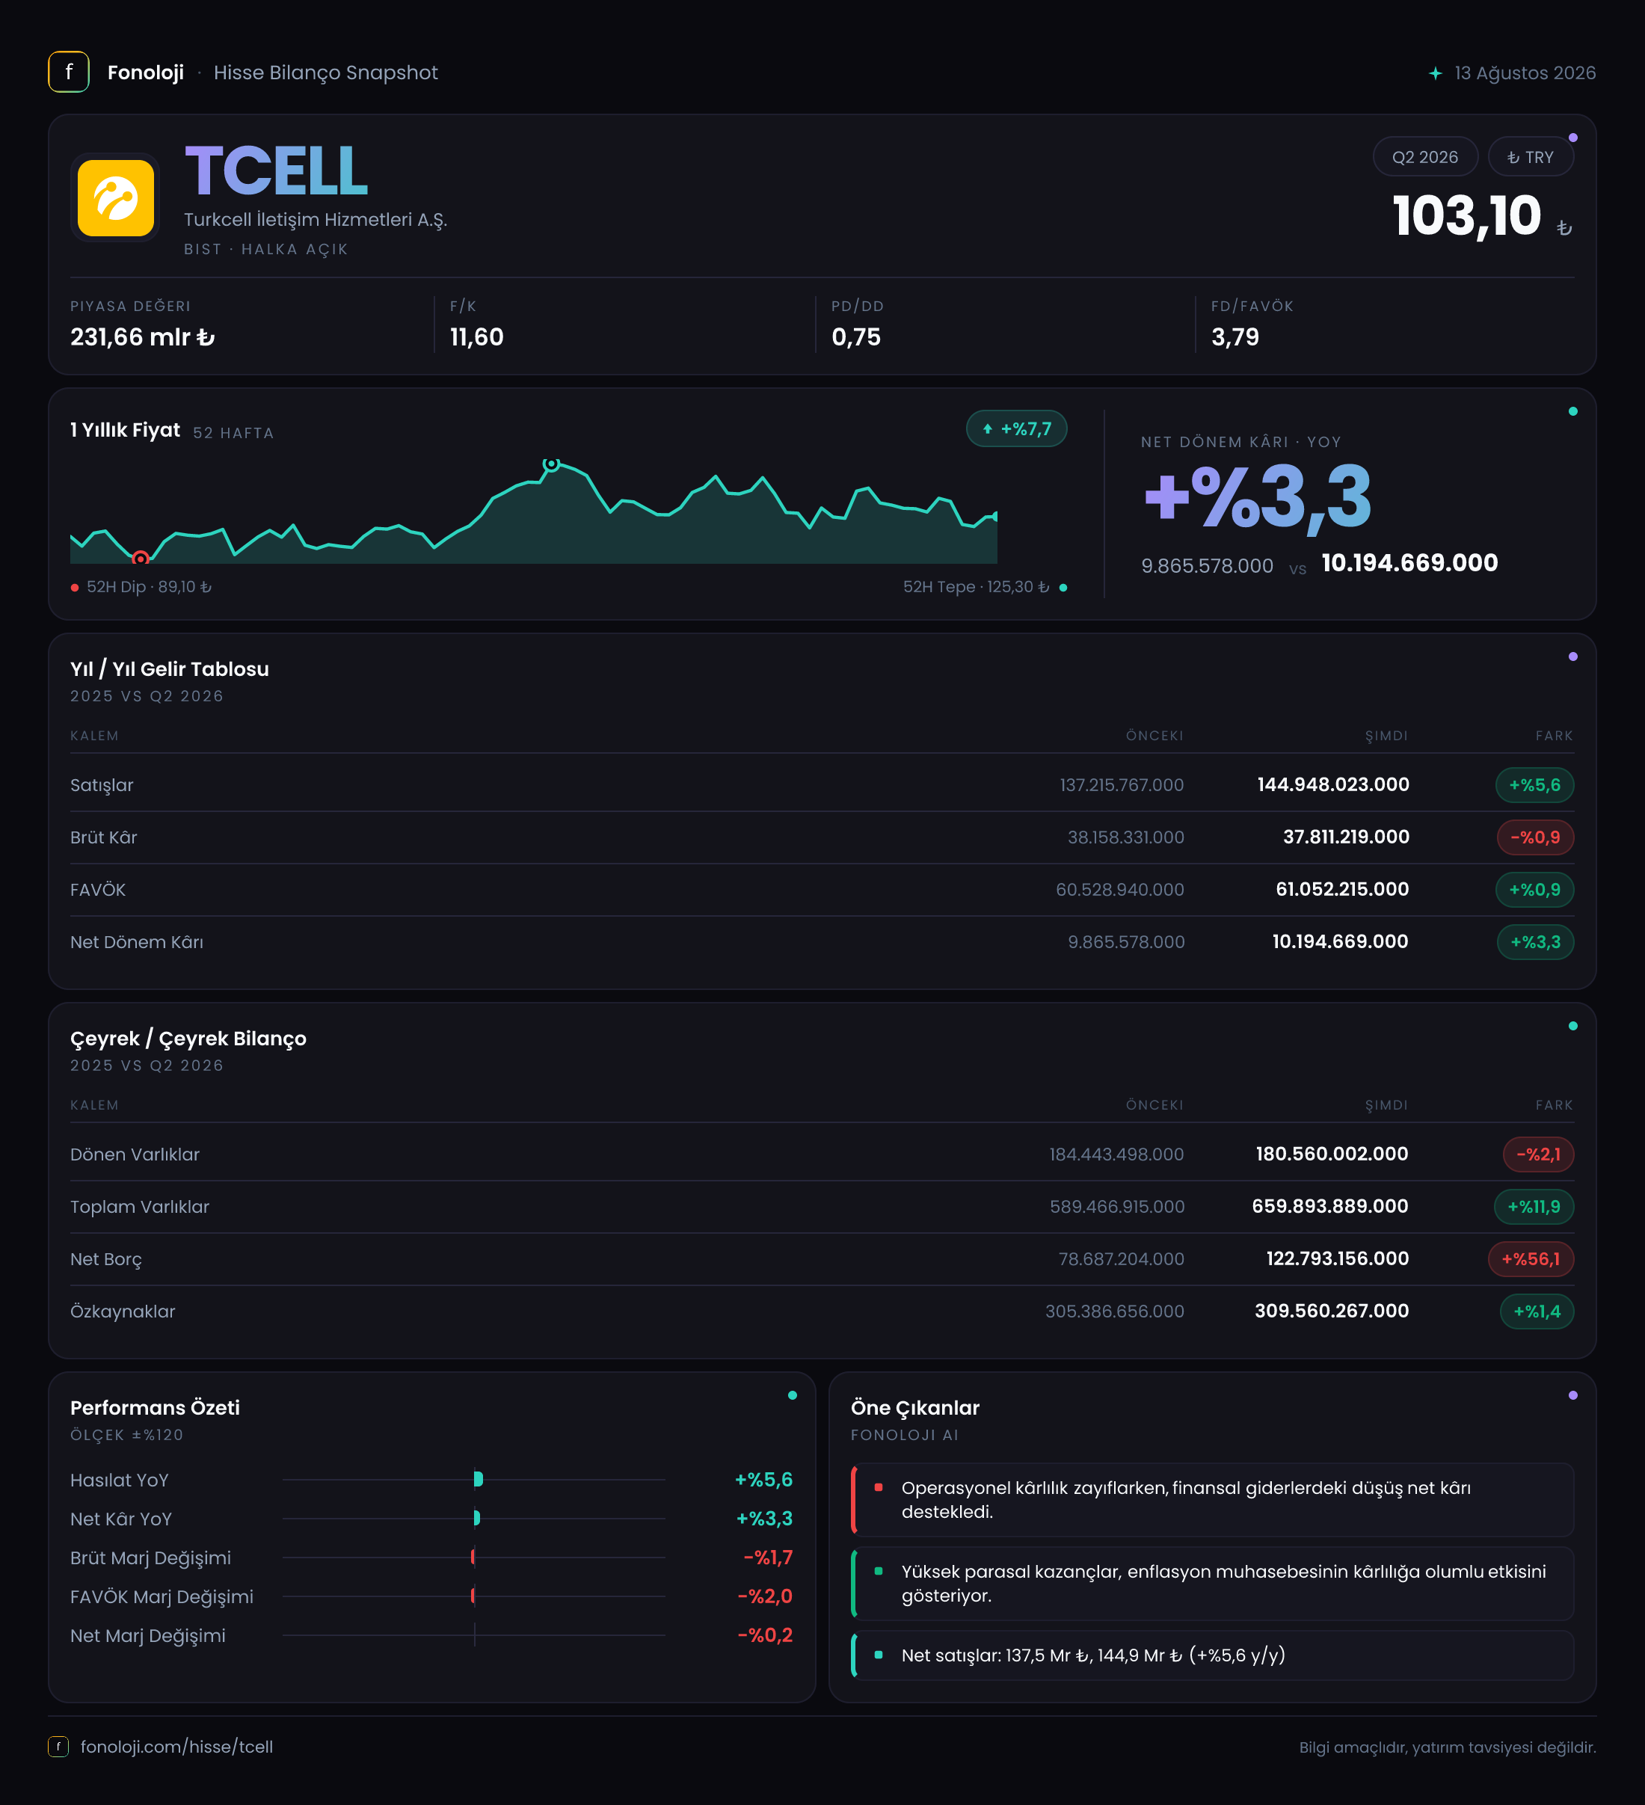Click the +%3,3 badge in Net Dönem Kârı row
This screenshot has width=1645, height=1805.
[1535, 942]
